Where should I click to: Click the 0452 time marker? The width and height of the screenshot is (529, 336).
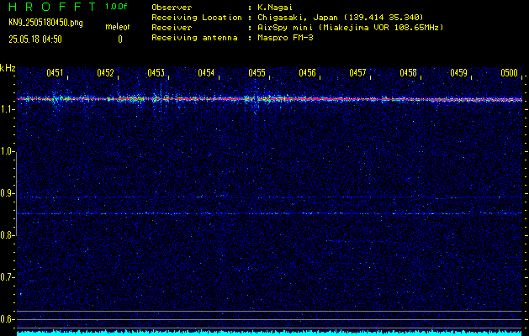[105, 72]
